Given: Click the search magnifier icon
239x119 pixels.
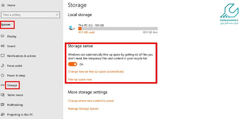Looking at the screenshot, I should tap(57, 15).
